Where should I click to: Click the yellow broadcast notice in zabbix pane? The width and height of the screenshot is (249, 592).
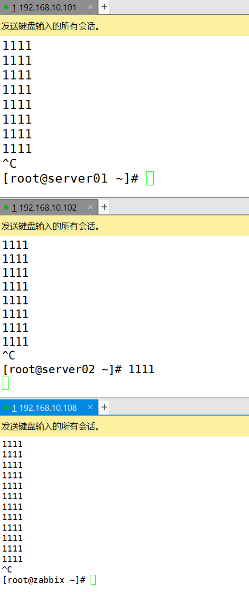(124, 426)
